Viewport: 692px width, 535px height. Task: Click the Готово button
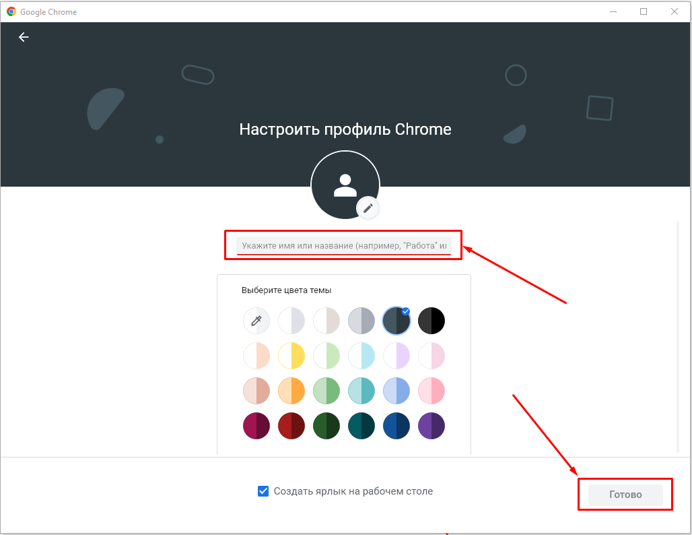tap(625, 495)
